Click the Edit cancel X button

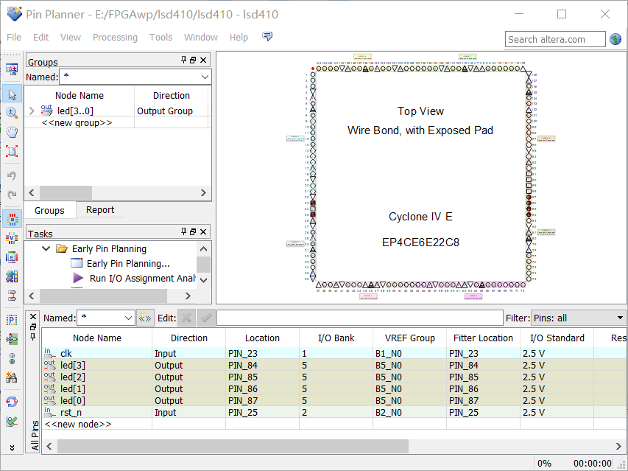coord(186,318)
